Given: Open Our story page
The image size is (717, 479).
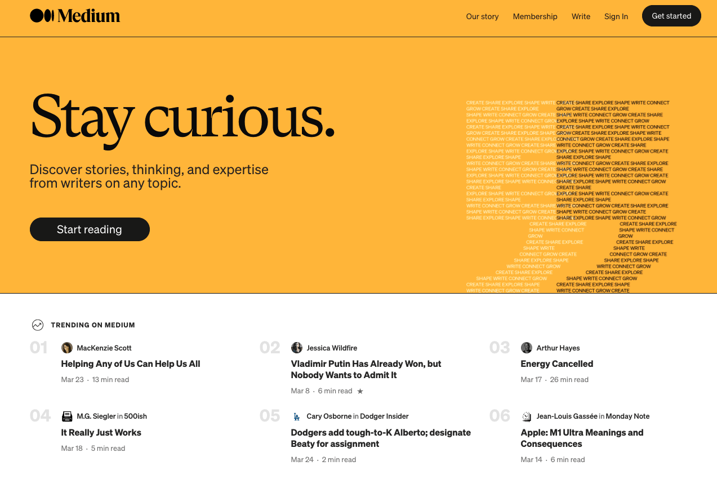Looking at the screenshot, I should 482,16.
